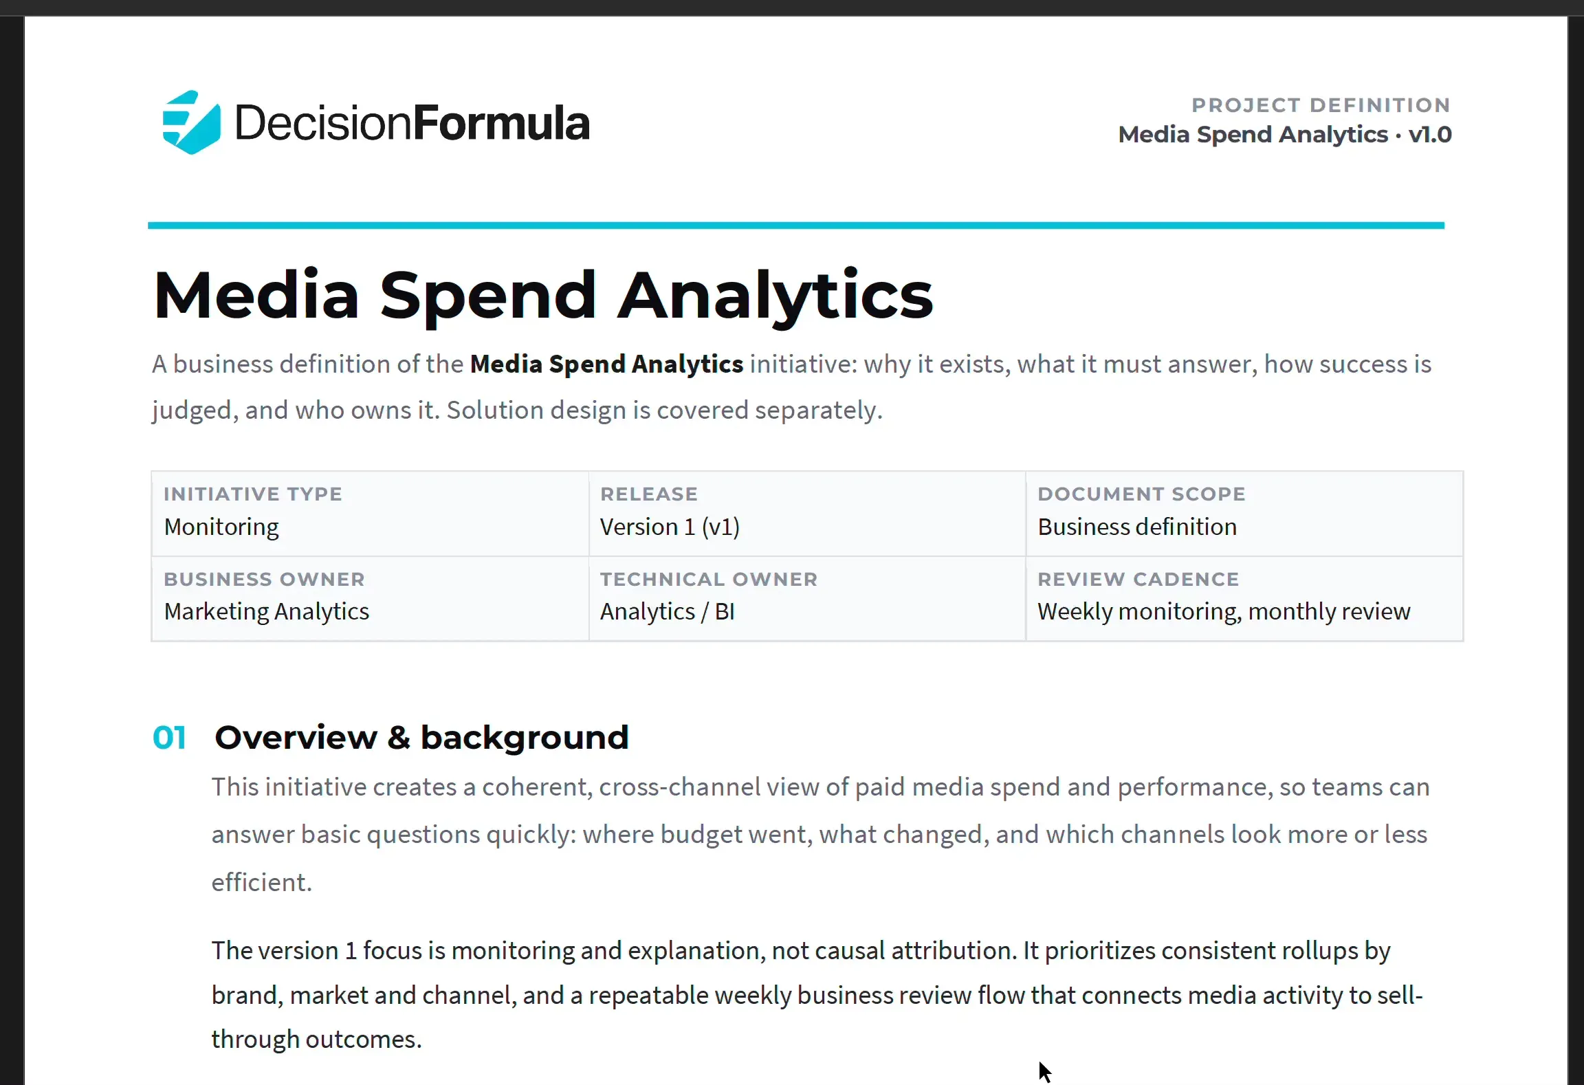The height and width of the screenshot is (1085, 1584).
Task: Click the DecisionFormula logo icon
Action: [191, 122]
